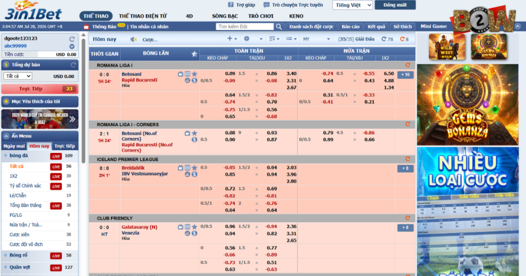This screenshot has width=526, height=276.
Task: Click the red Trực Tiếp 23 button
Action: click(x=40, y=89)
